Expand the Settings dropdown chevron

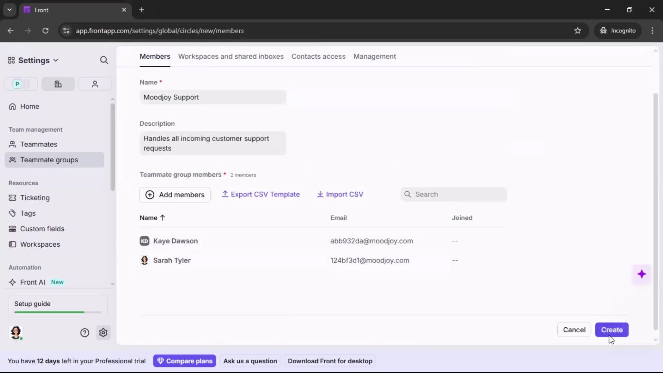[56, 60]
